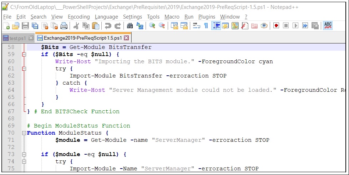The width and height of the screenshot is (349, 175).
Task: Switch to the test.ps1 tab
Action: click(18, 38)
